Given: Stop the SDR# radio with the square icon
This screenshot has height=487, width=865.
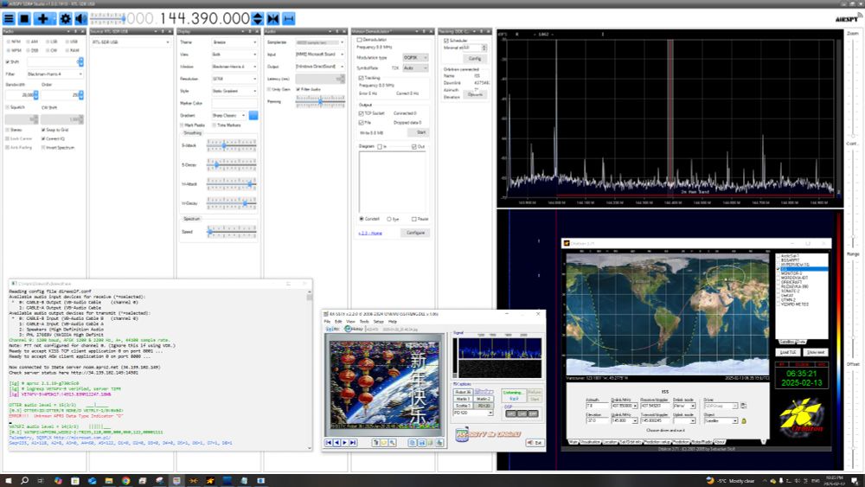Looking at the screenshot, I should (24, 19).
